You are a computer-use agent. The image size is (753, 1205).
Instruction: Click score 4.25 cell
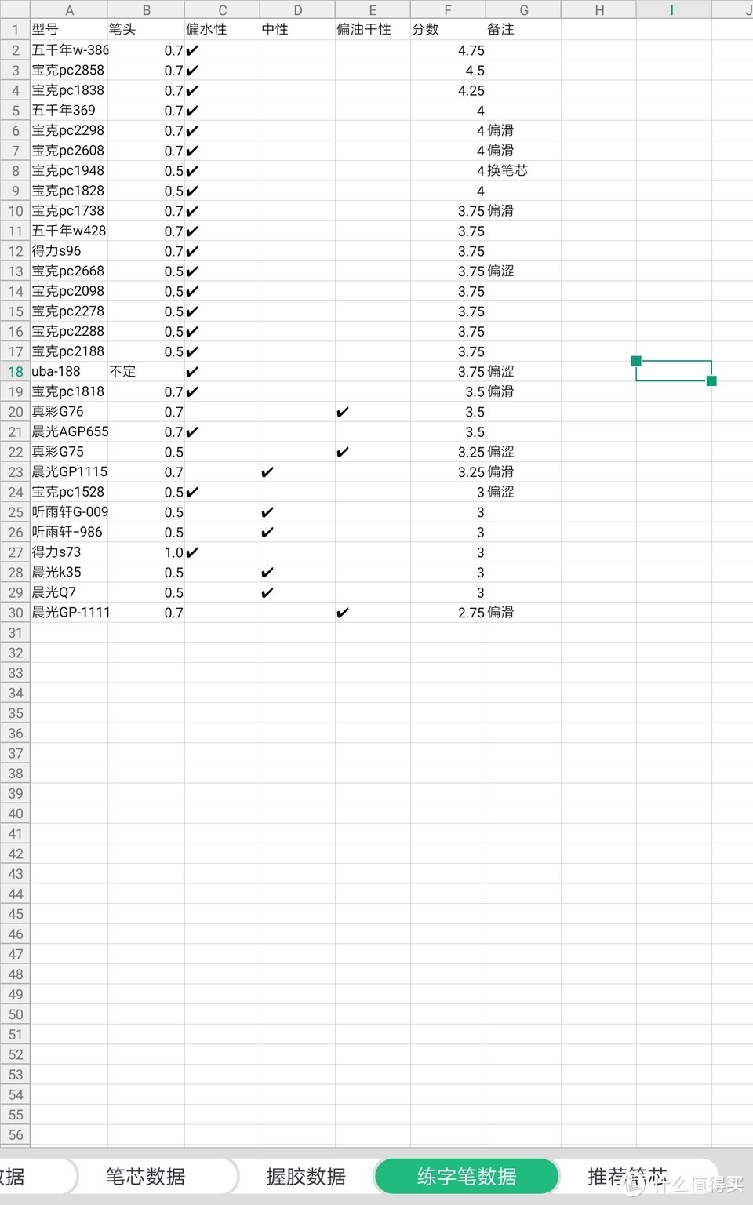[x=448, y=90]
